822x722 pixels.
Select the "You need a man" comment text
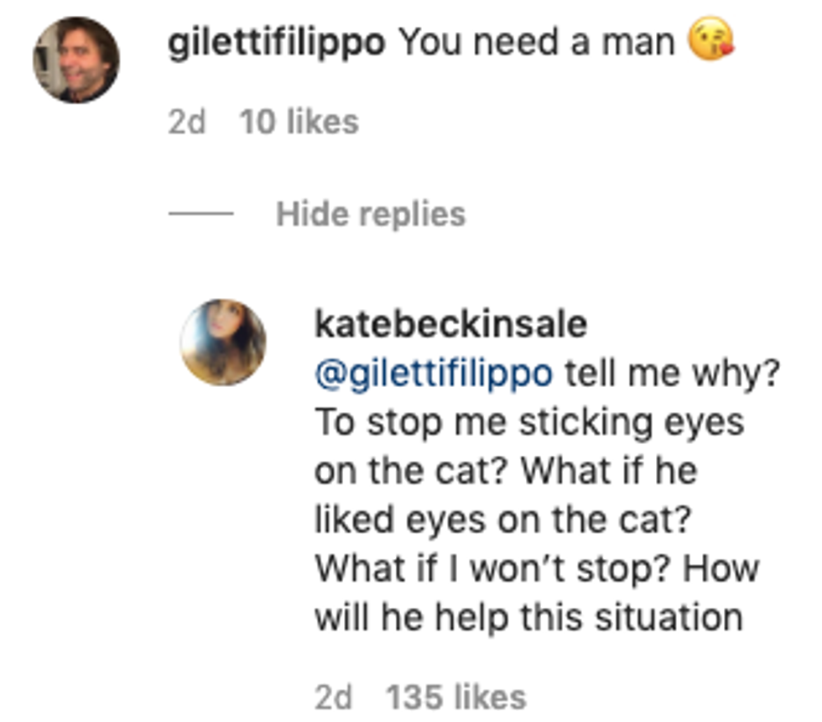pos(536,42)
